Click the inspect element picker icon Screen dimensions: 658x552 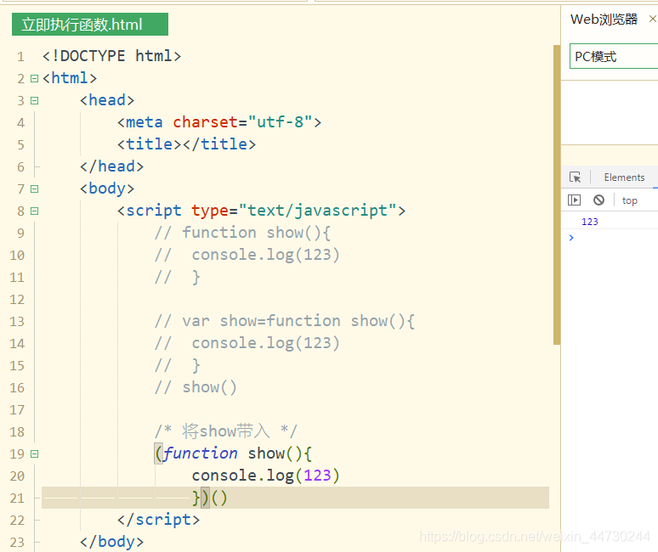tap(575, 177)
